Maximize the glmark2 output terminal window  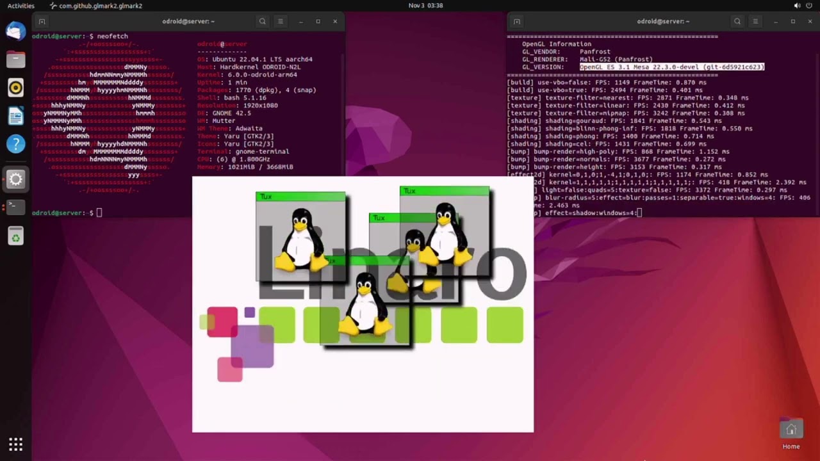coord(792,21)
